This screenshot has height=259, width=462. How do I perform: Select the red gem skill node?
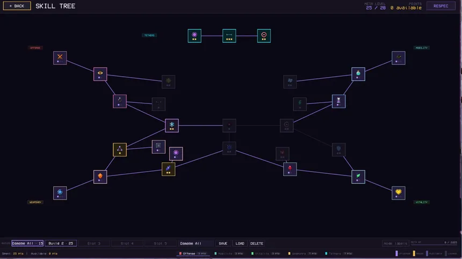click(290, 169)
